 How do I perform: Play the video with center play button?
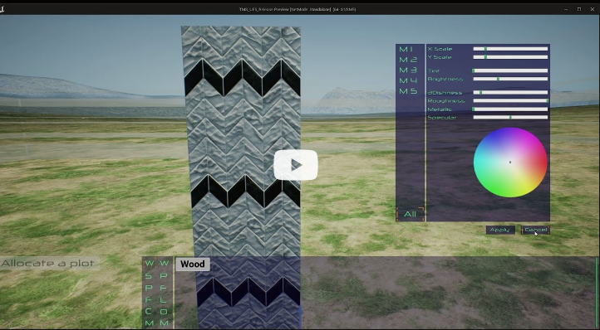click(x=296, y=165)
